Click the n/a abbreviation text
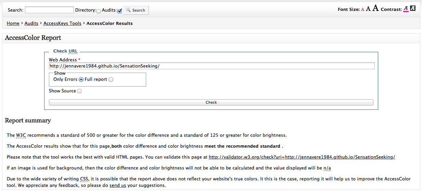This screenshot has height=192, width=422. coord(327,168)
